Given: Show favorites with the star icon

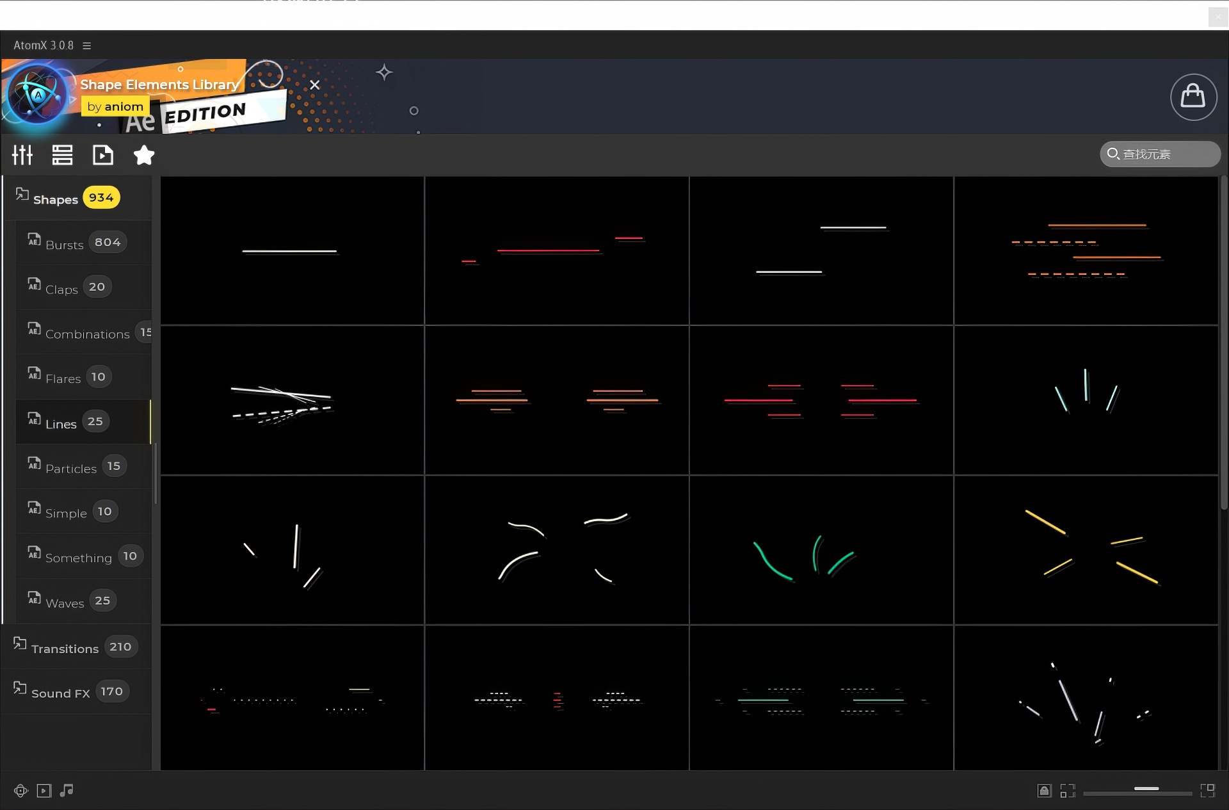Looking at the screenshot, I should 144,155.
